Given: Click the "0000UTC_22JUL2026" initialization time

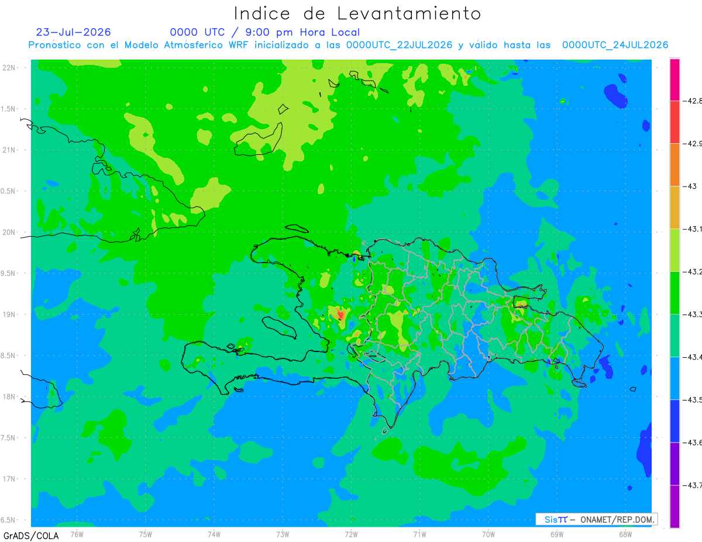Looking at the screenshot, I should coord(399,45).
